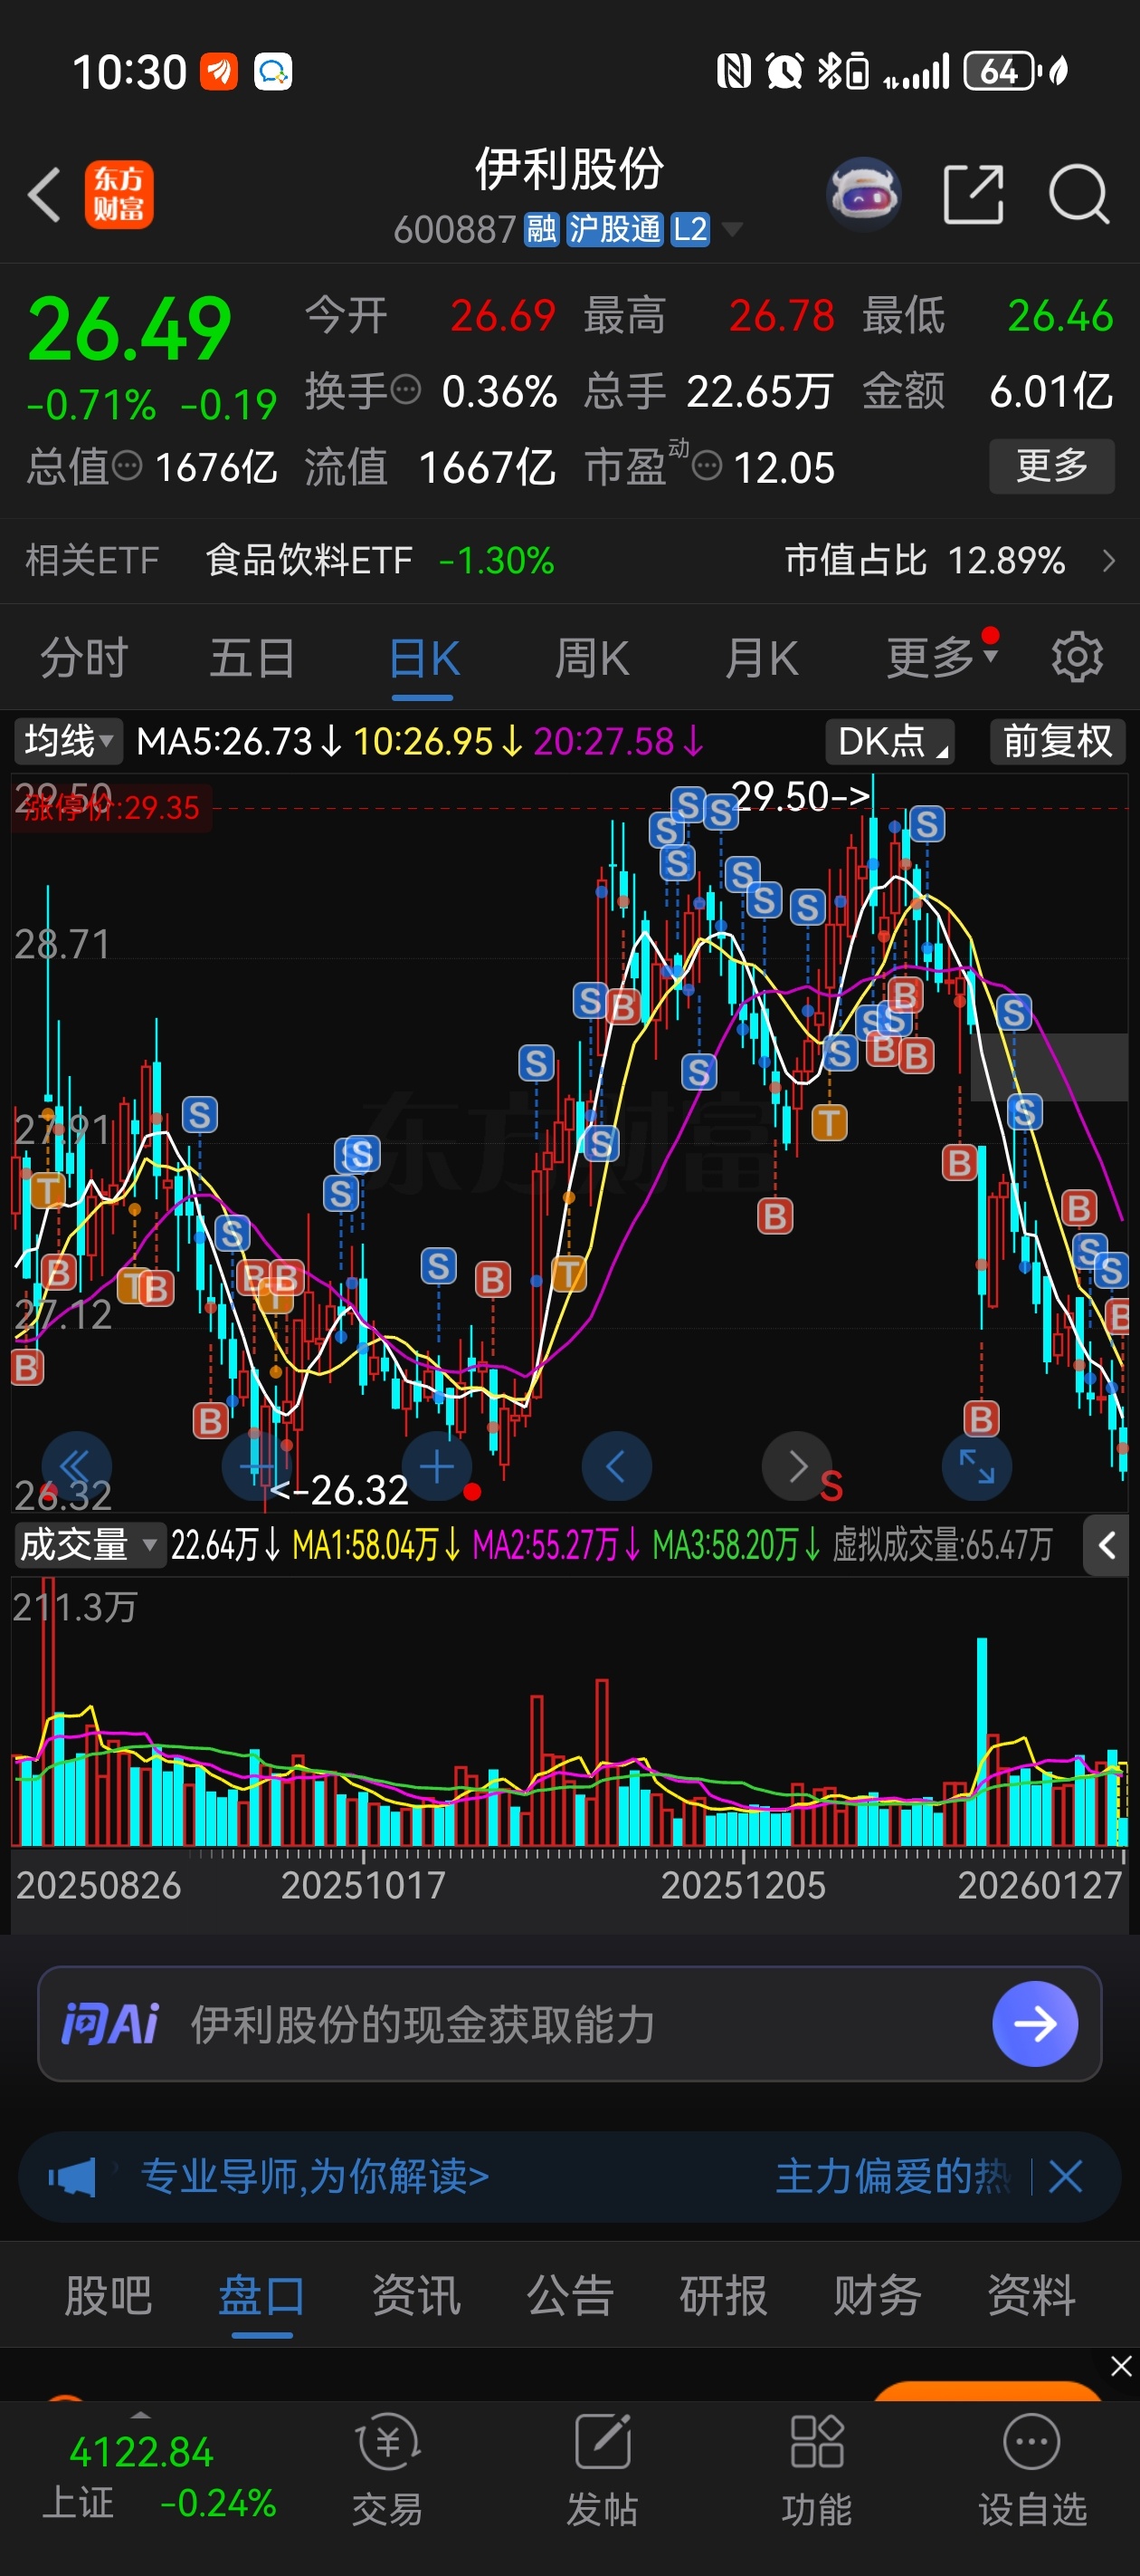The image size is (1140, 2576).
Task: Open 食品饮料ETF link
Action: [309, 560]
